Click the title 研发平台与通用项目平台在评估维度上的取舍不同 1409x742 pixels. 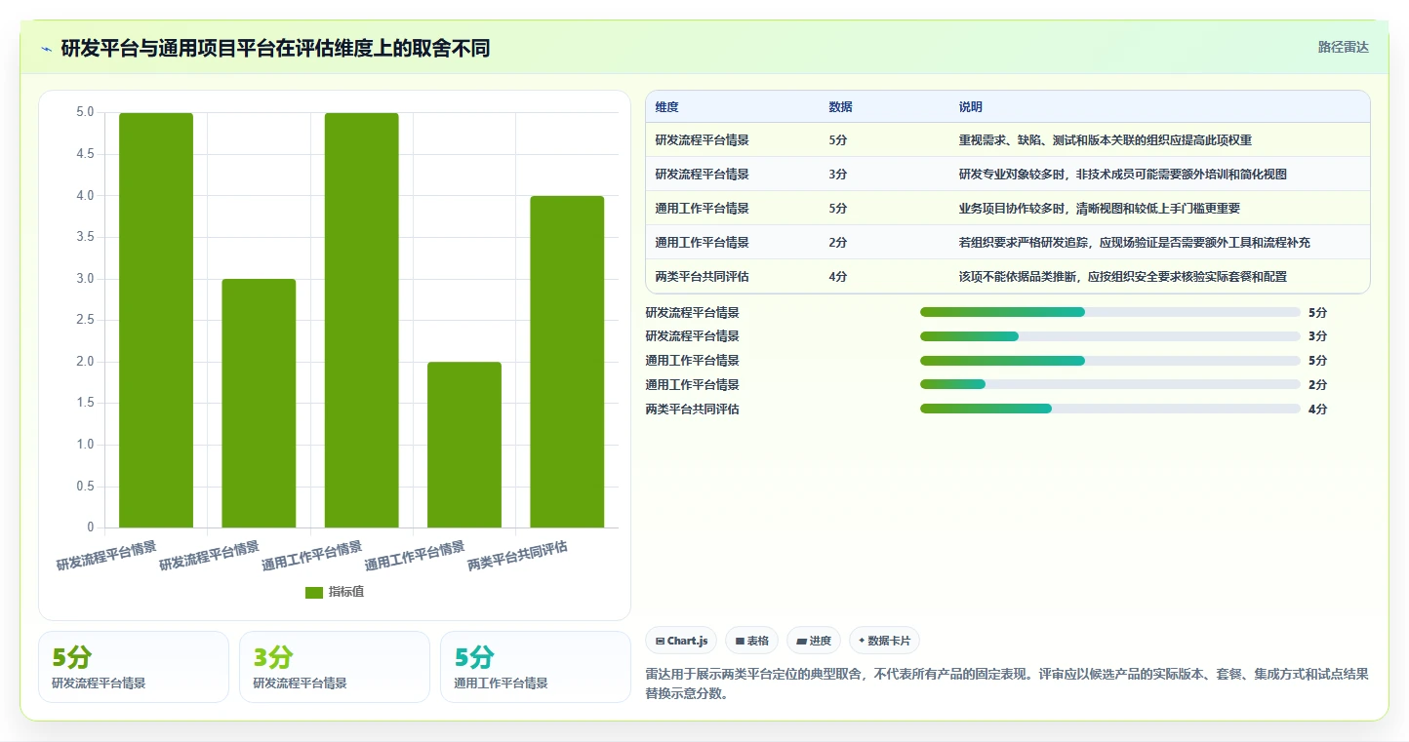[x=275, y=48]
